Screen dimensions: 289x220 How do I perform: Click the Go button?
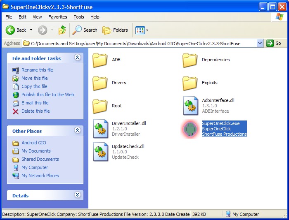(274, 43)
